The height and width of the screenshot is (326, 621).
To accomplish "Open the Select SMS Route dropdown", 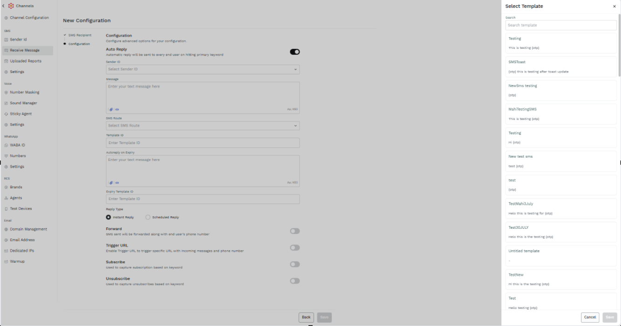I will 203,126.
